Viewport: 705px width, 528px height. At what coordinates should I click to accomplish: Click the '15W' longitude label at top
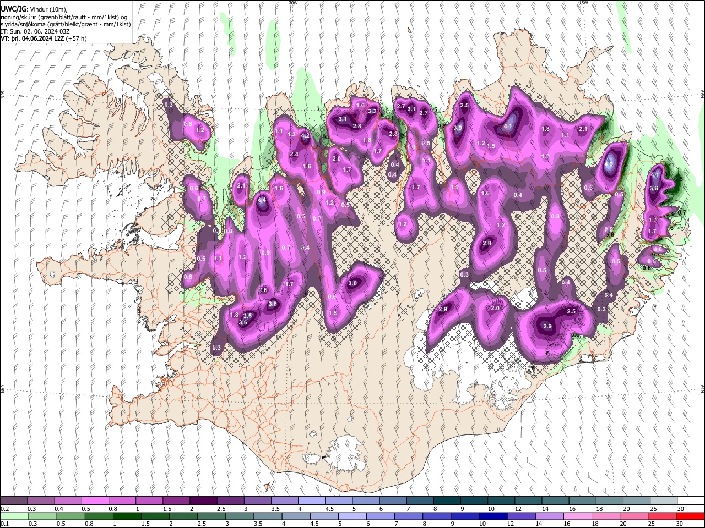[584, 3]
